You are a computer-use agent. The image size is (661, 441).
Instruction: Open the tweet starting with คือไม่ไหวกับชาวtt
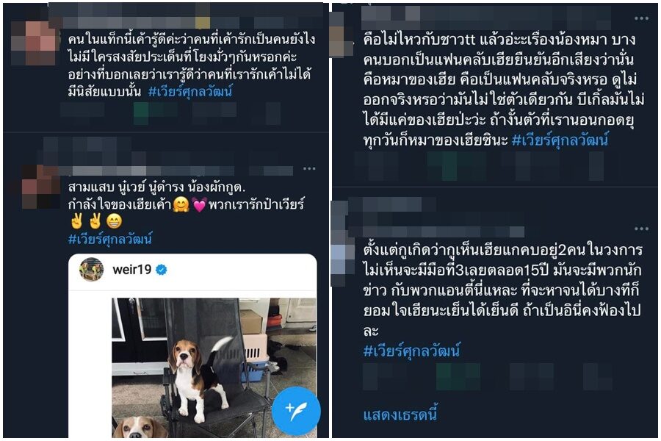pos(503,90)
